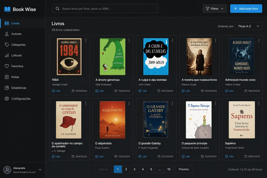
Task: Click Alexandre's user avatar icon
Action: tap(7, 170)
